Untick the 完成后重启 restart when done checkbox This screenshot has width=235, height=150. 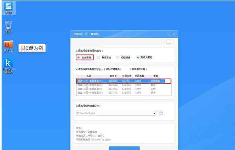pyautogui.click(x=144, y=57)
